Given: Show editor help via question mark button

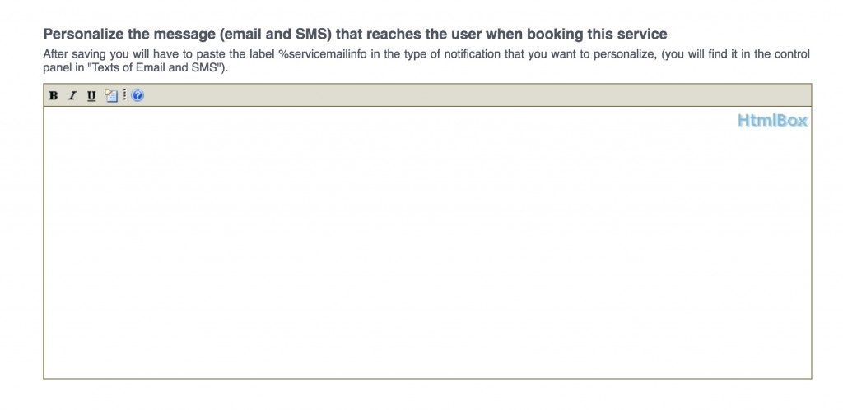Looking at the screenshot, I should tap(137, 95).
